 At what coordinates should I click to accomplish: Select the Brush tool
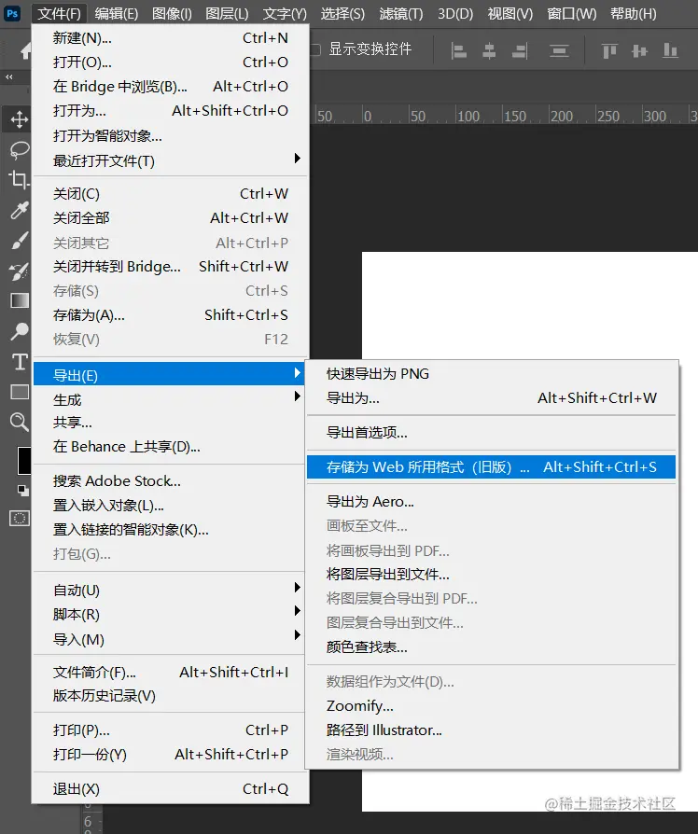20,241
